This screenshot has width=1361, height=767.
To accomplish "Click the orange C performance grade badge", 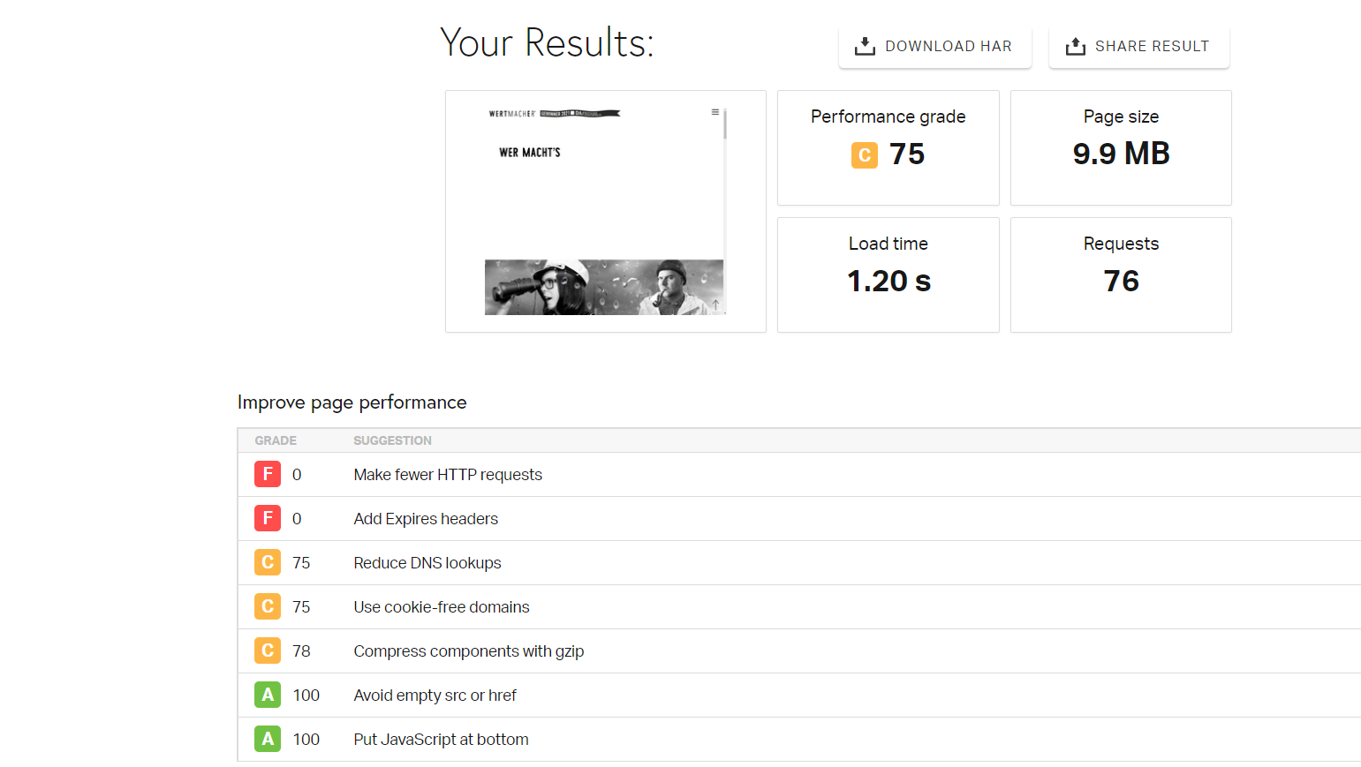I will 865,155.
